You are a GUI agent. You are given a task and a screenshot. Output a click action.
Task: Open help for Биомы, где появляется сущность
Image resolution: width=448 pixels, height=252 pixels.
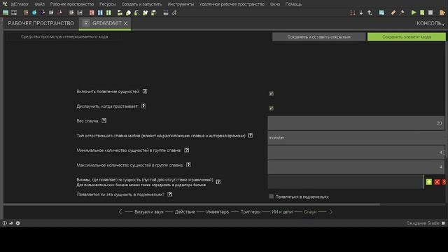[218, 182]
